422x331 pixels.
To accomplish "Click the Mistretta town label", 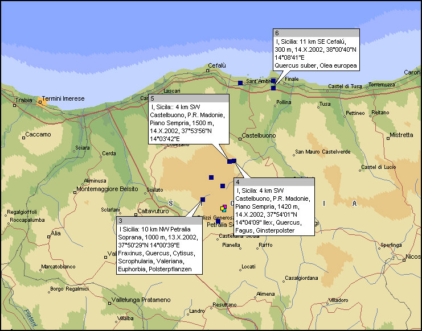I will click(401, 135).
